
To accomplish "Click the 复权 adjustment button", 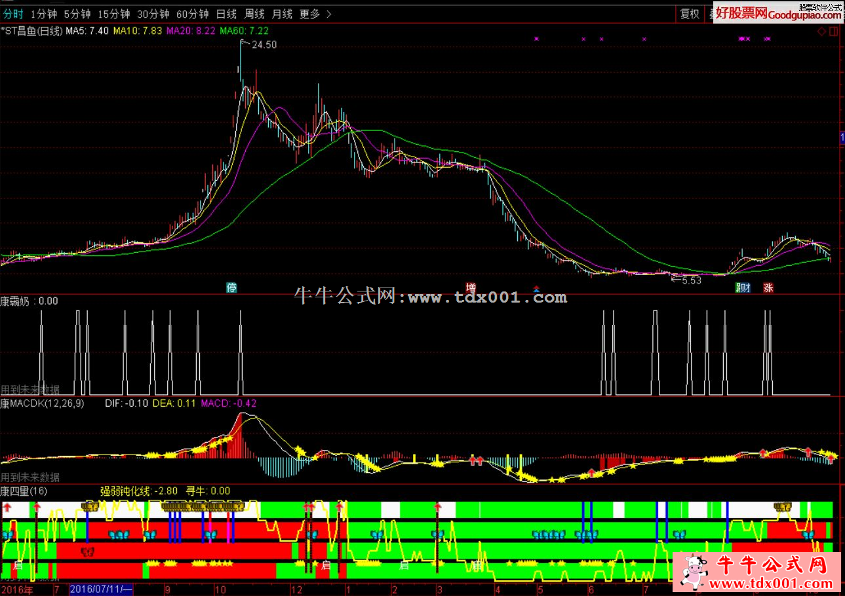I will [x=689, y=14].
